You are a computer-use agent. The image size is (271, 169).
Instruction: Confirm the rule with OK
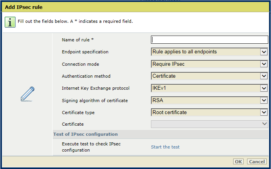238,162
